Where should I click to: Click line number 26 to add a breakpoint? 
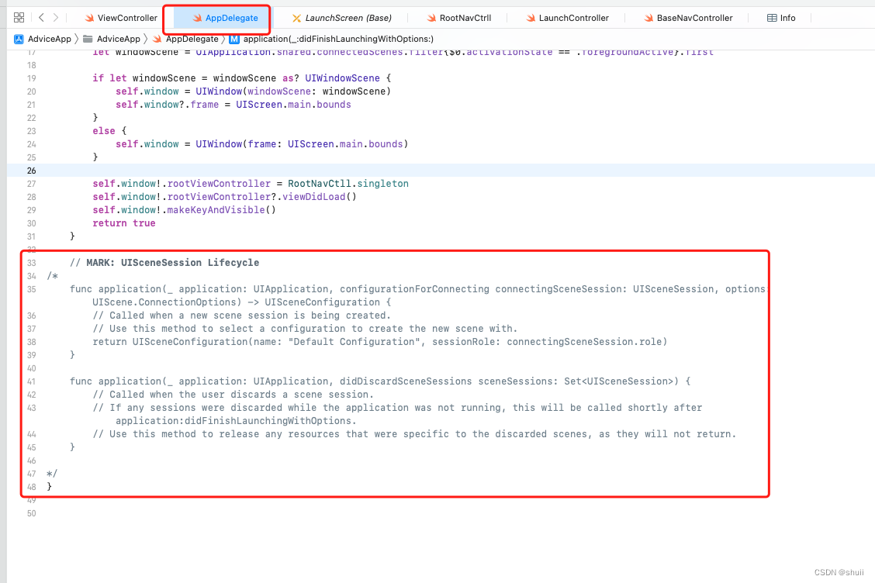30,170
